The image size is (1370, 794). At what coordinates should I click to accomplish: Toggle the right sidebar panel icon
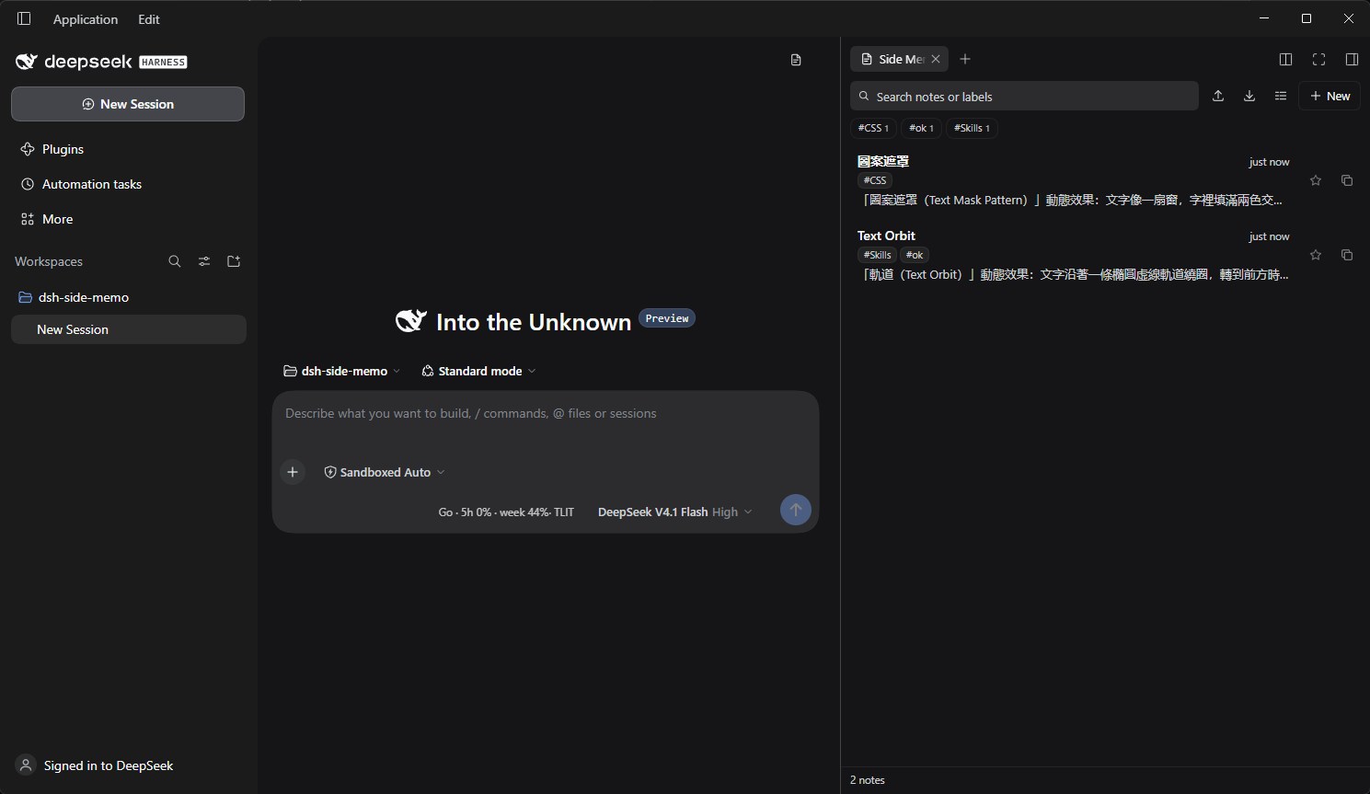1352,59
